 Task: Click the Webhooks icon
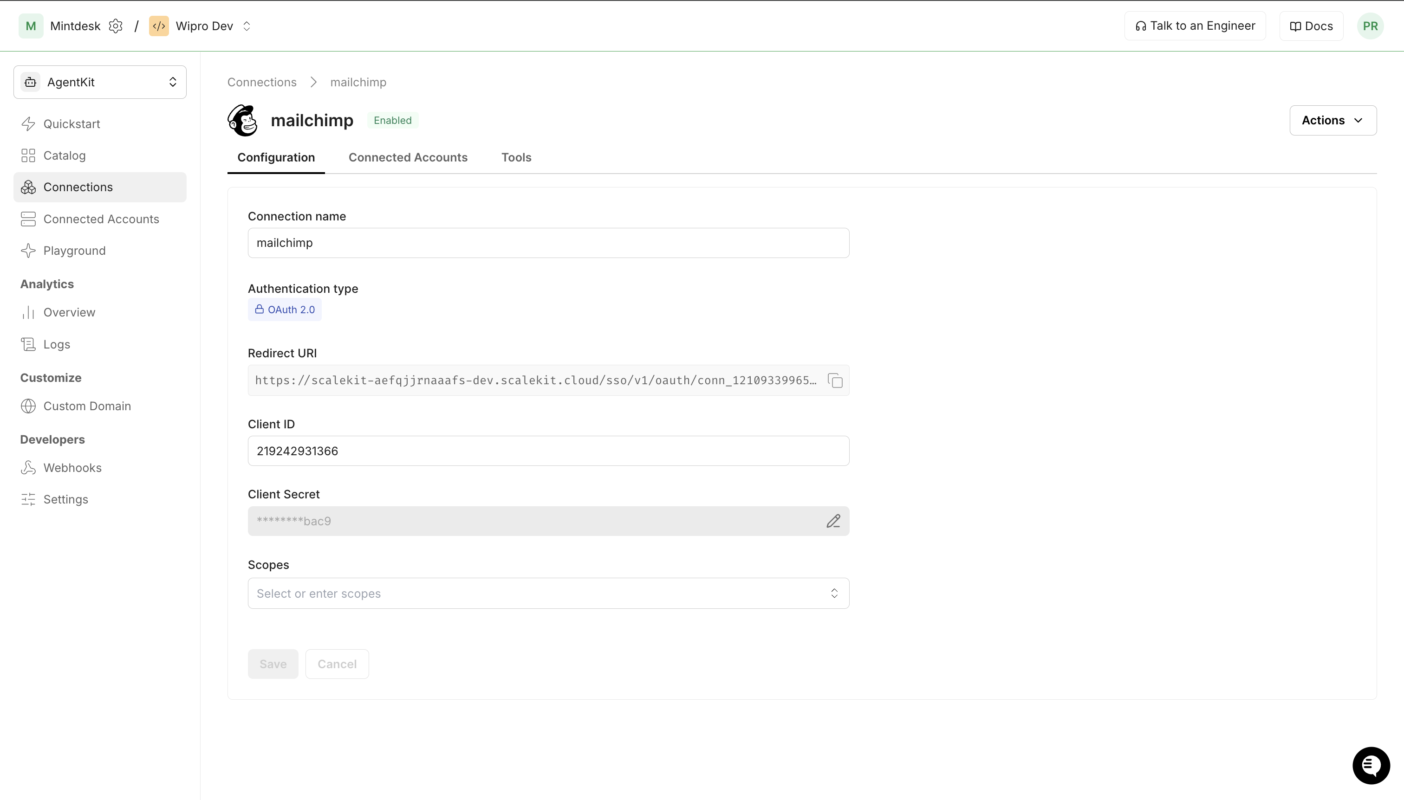coord(29,468)
